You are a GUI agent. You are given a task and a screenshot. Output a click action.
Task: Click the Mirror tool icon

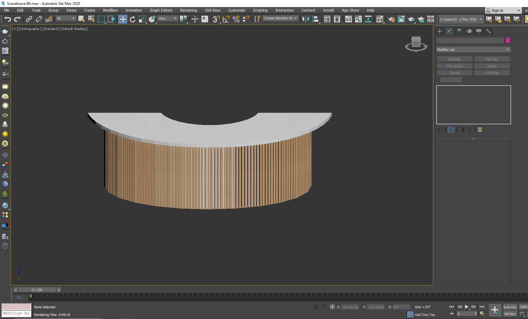pos(305,19)
